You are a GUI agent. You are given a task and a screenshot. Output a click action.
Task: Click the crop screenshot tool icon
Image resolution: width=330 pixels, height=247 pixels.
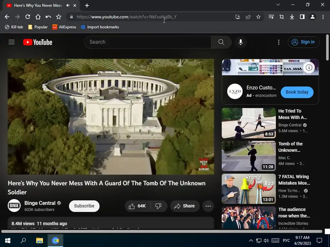(x=281, y=17)
